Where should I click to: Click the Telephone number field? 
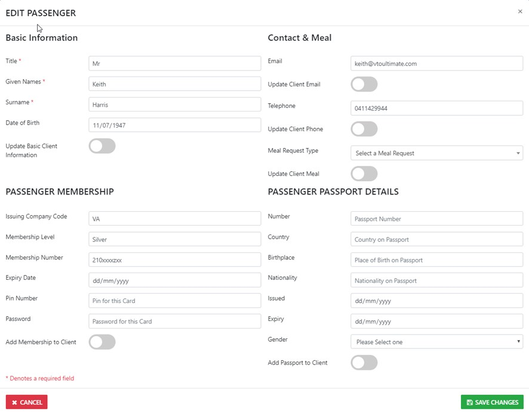436,108
